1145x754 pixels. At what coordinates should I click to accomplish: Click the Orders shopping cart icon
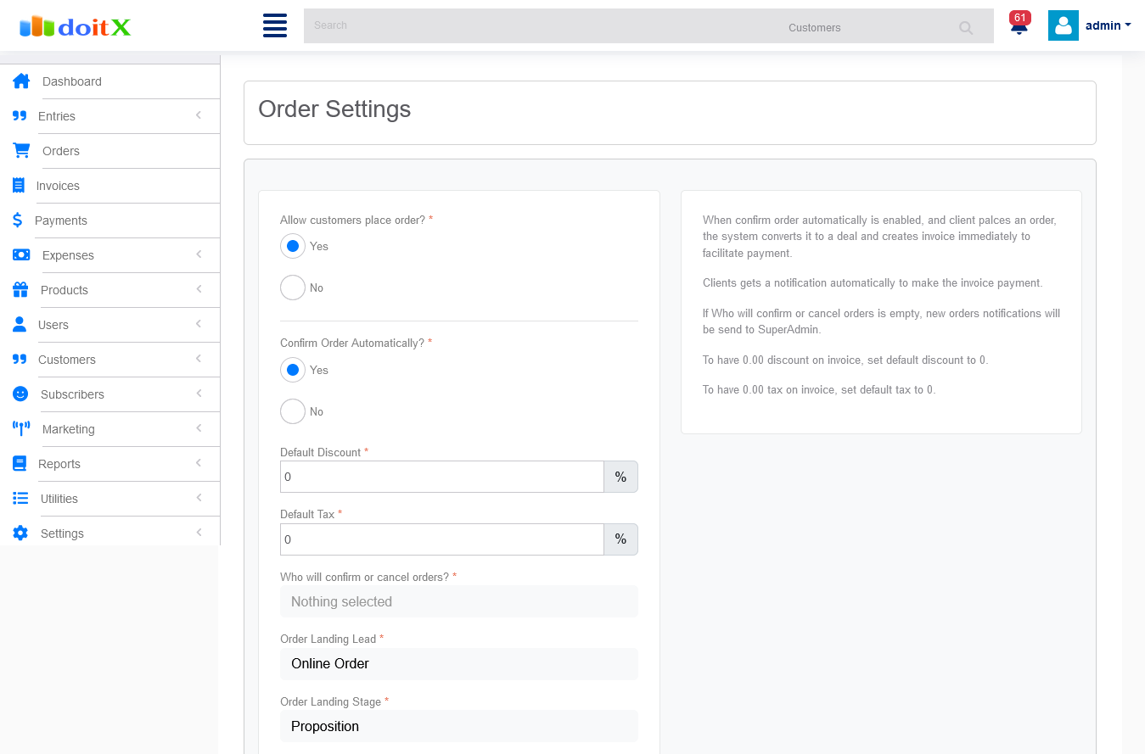click(21, 151)
